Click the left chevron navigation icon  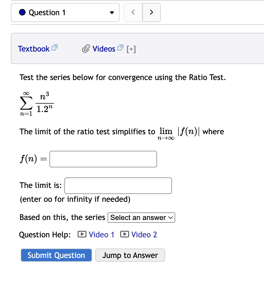(133, 12)
